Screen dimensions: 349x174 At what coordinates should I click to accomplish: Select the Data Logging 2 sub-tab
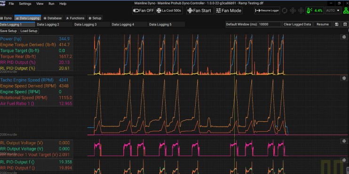click(x=54, y=24)
